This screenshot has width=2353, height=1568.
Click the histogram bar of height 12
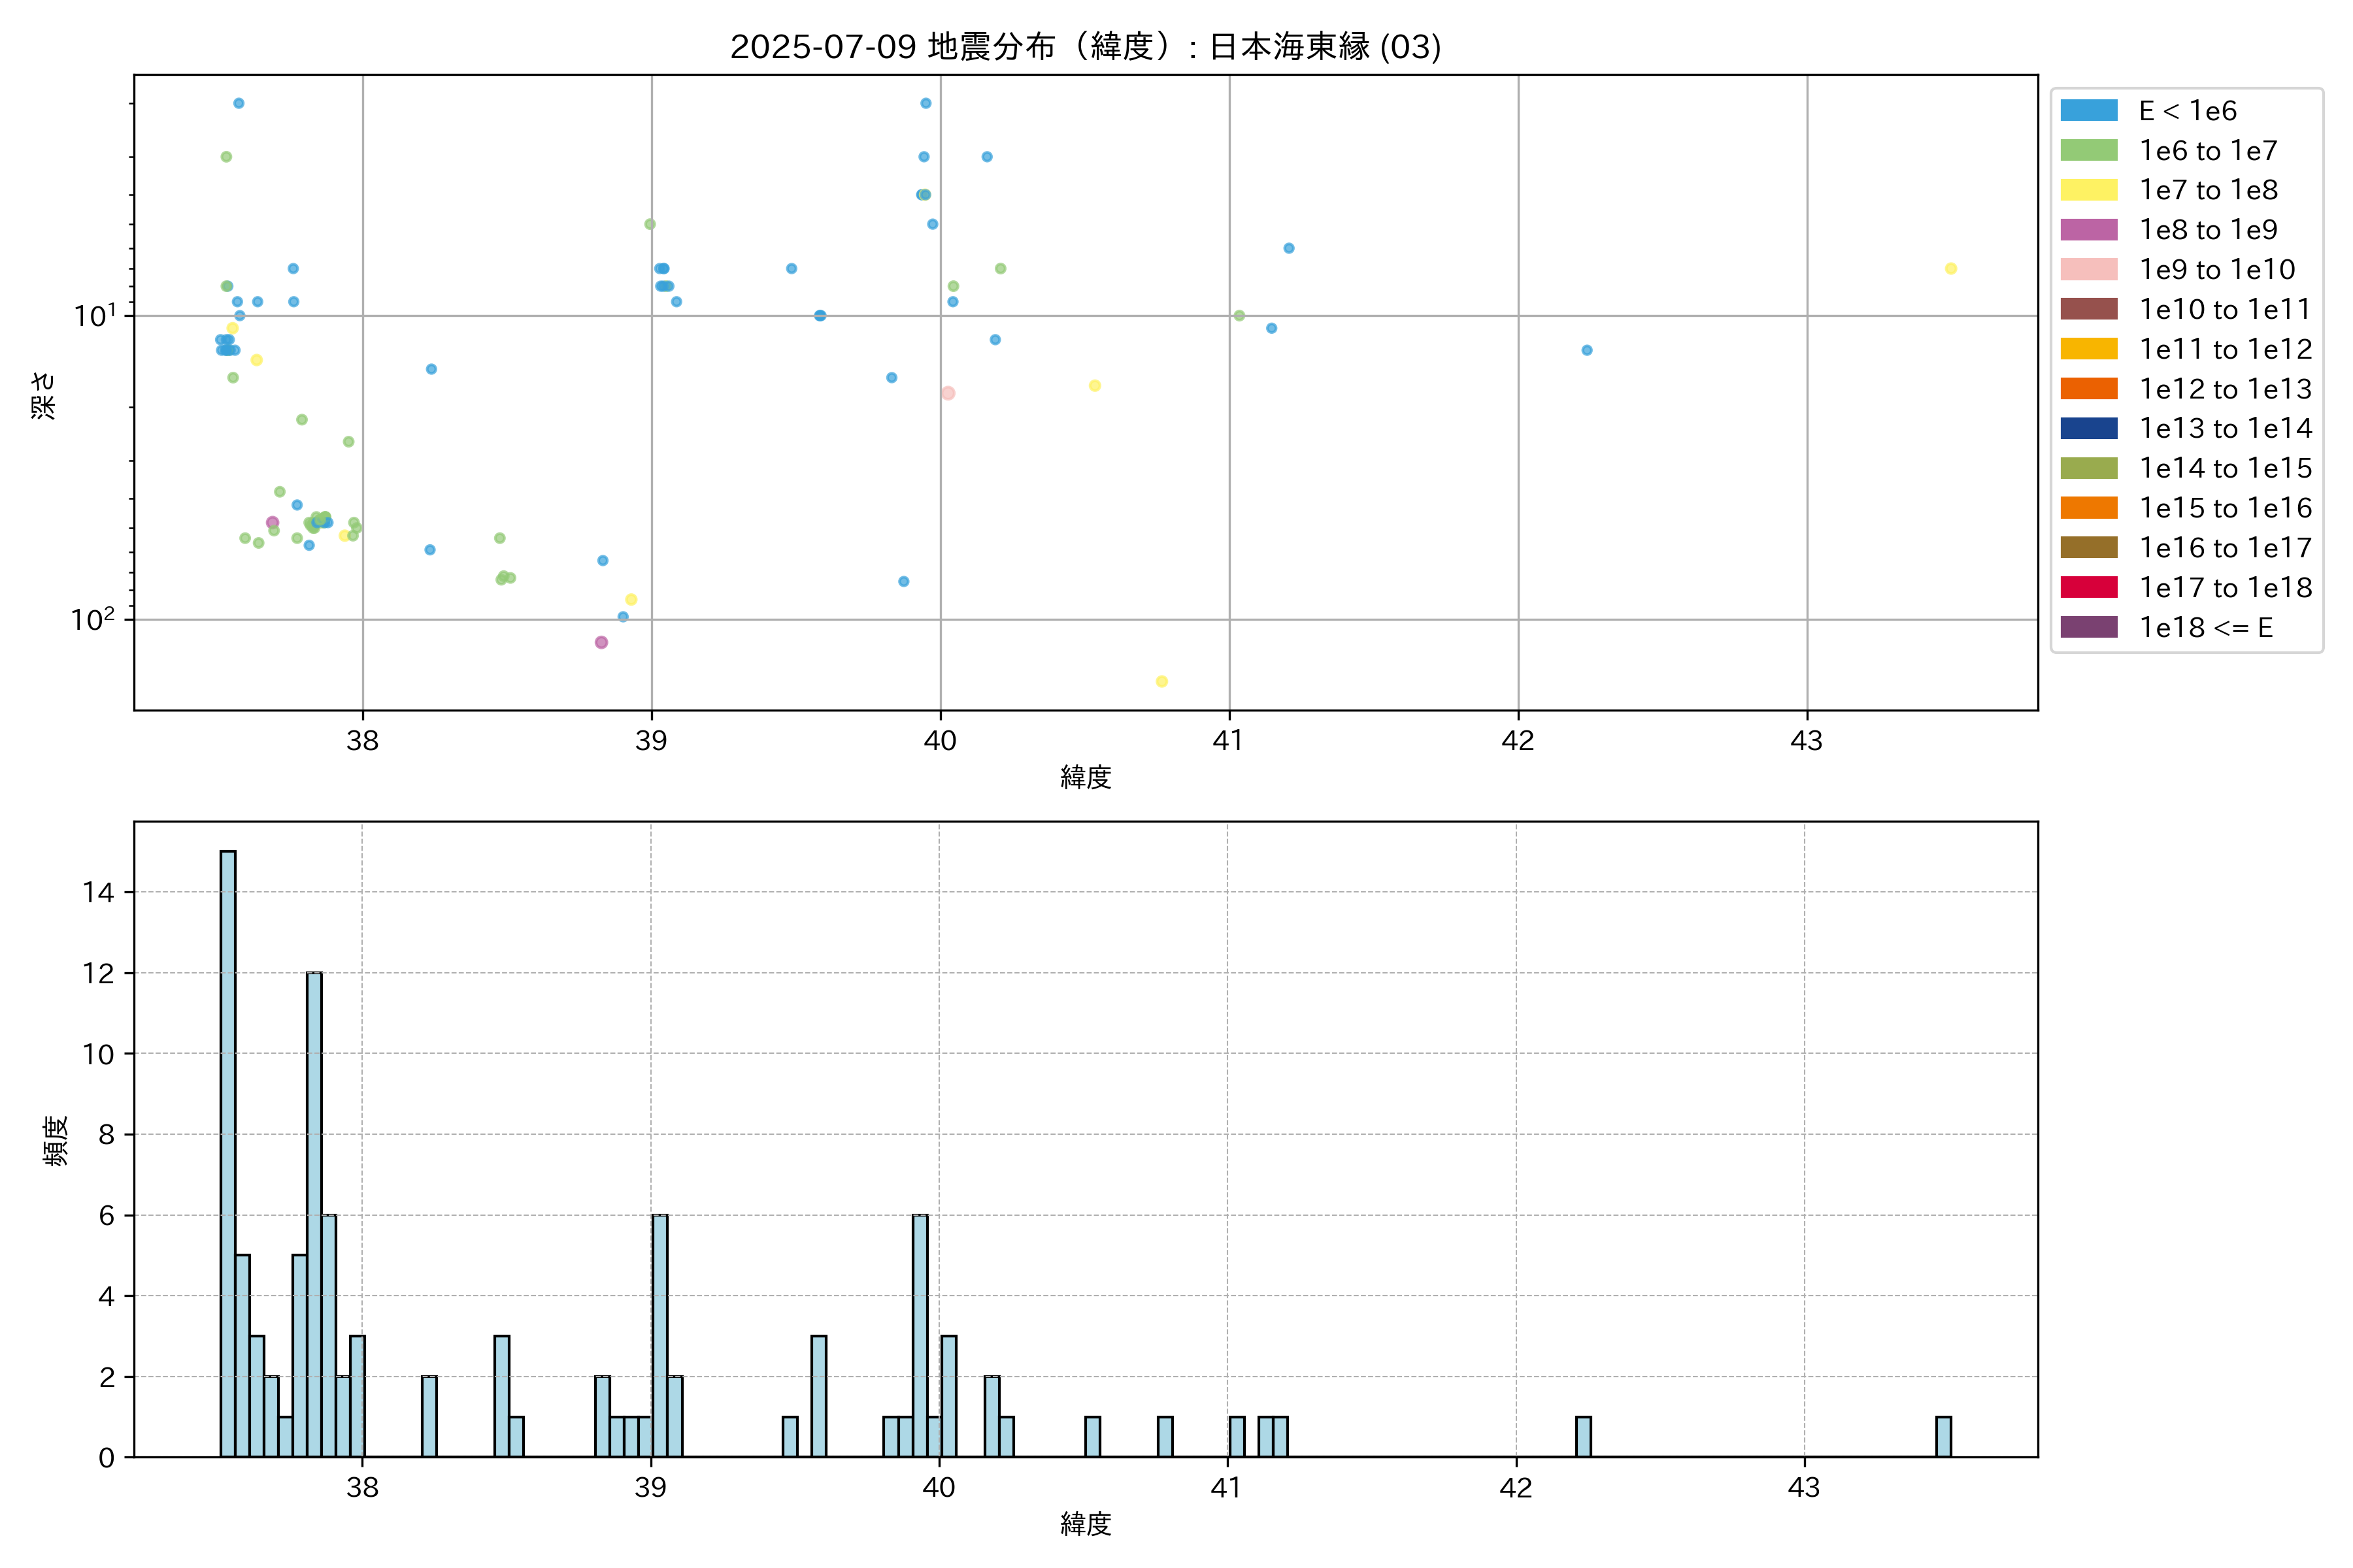pos(314,1214)
